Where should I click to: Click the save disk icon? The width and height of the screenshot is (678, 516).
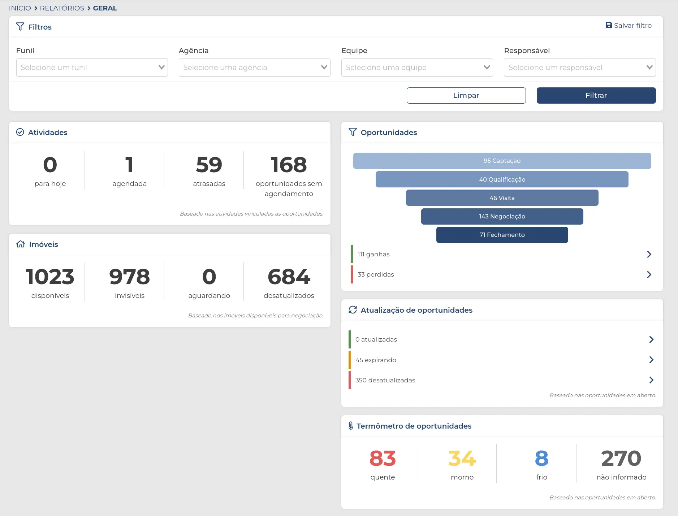(609, 25)
